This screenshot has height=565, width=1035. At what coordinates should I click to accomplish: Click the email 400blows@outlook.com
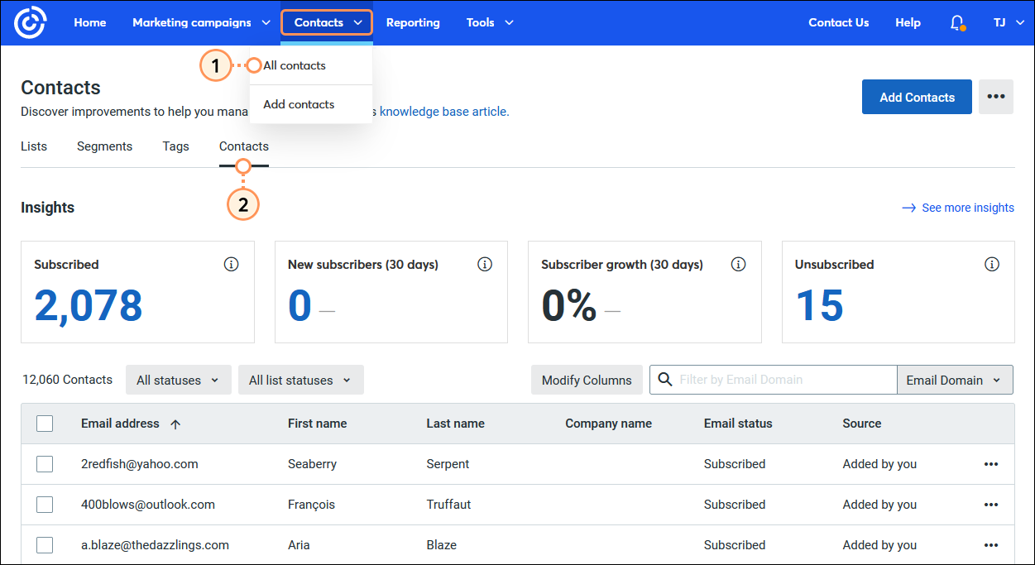coord(148,505)
